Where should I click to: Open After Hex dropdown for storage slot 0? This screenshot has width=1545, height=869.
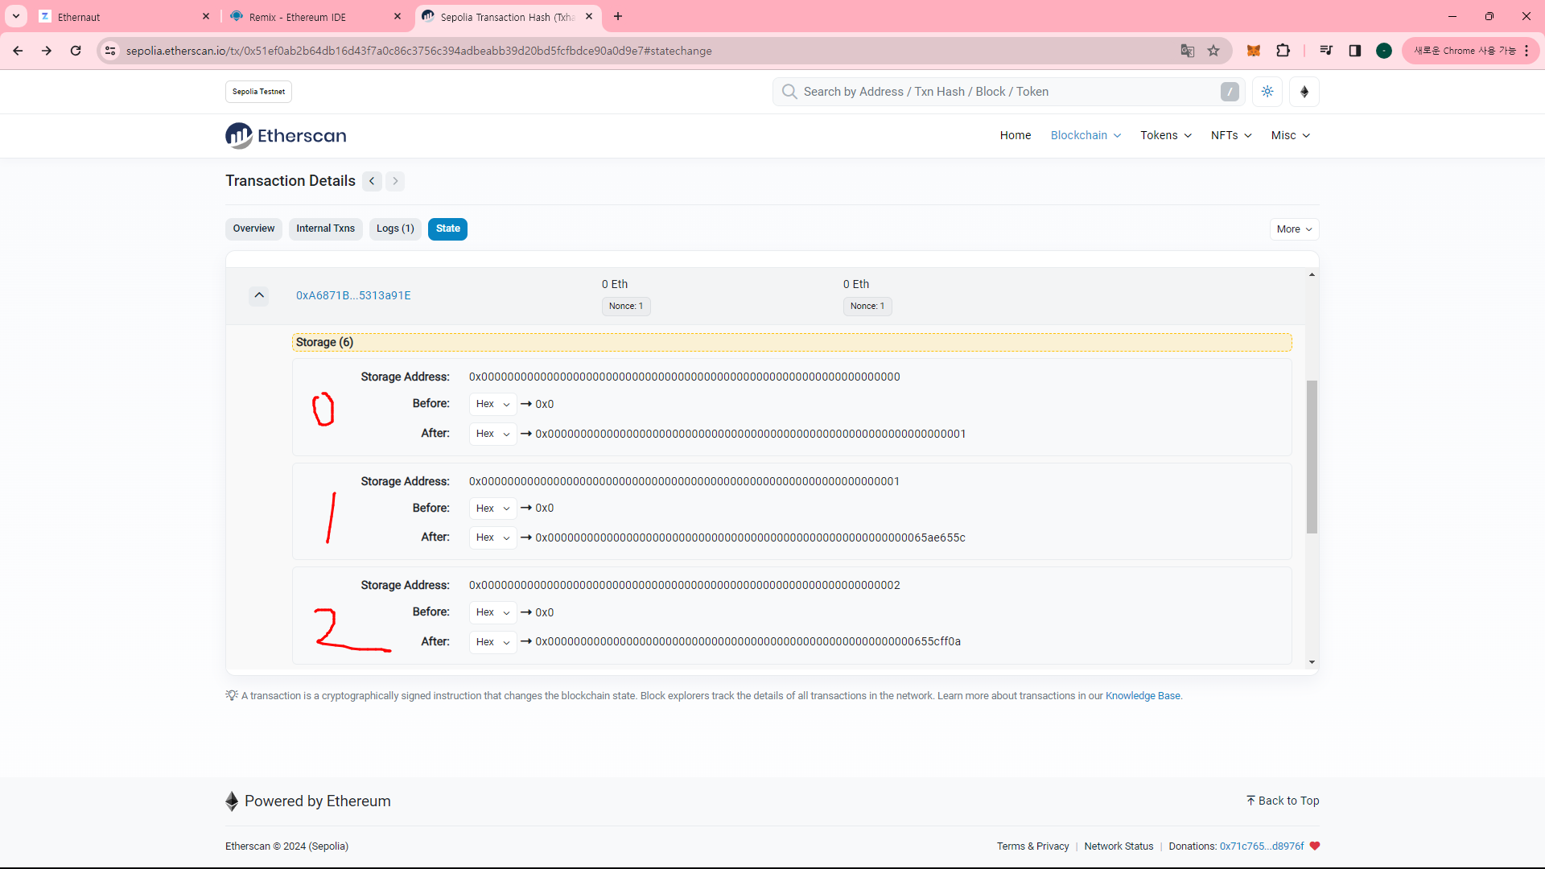(492, 434)
